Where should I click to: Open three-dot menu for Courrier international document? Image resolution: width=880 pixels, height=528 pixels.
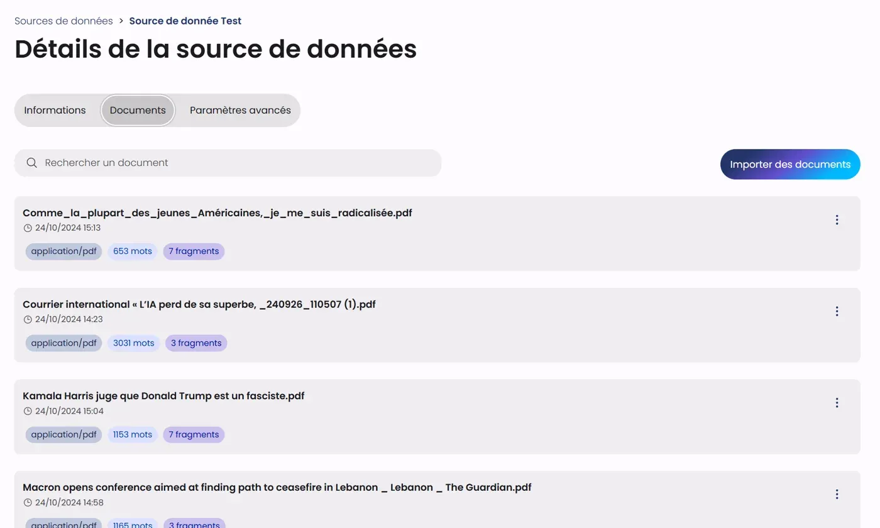point(837,311)
